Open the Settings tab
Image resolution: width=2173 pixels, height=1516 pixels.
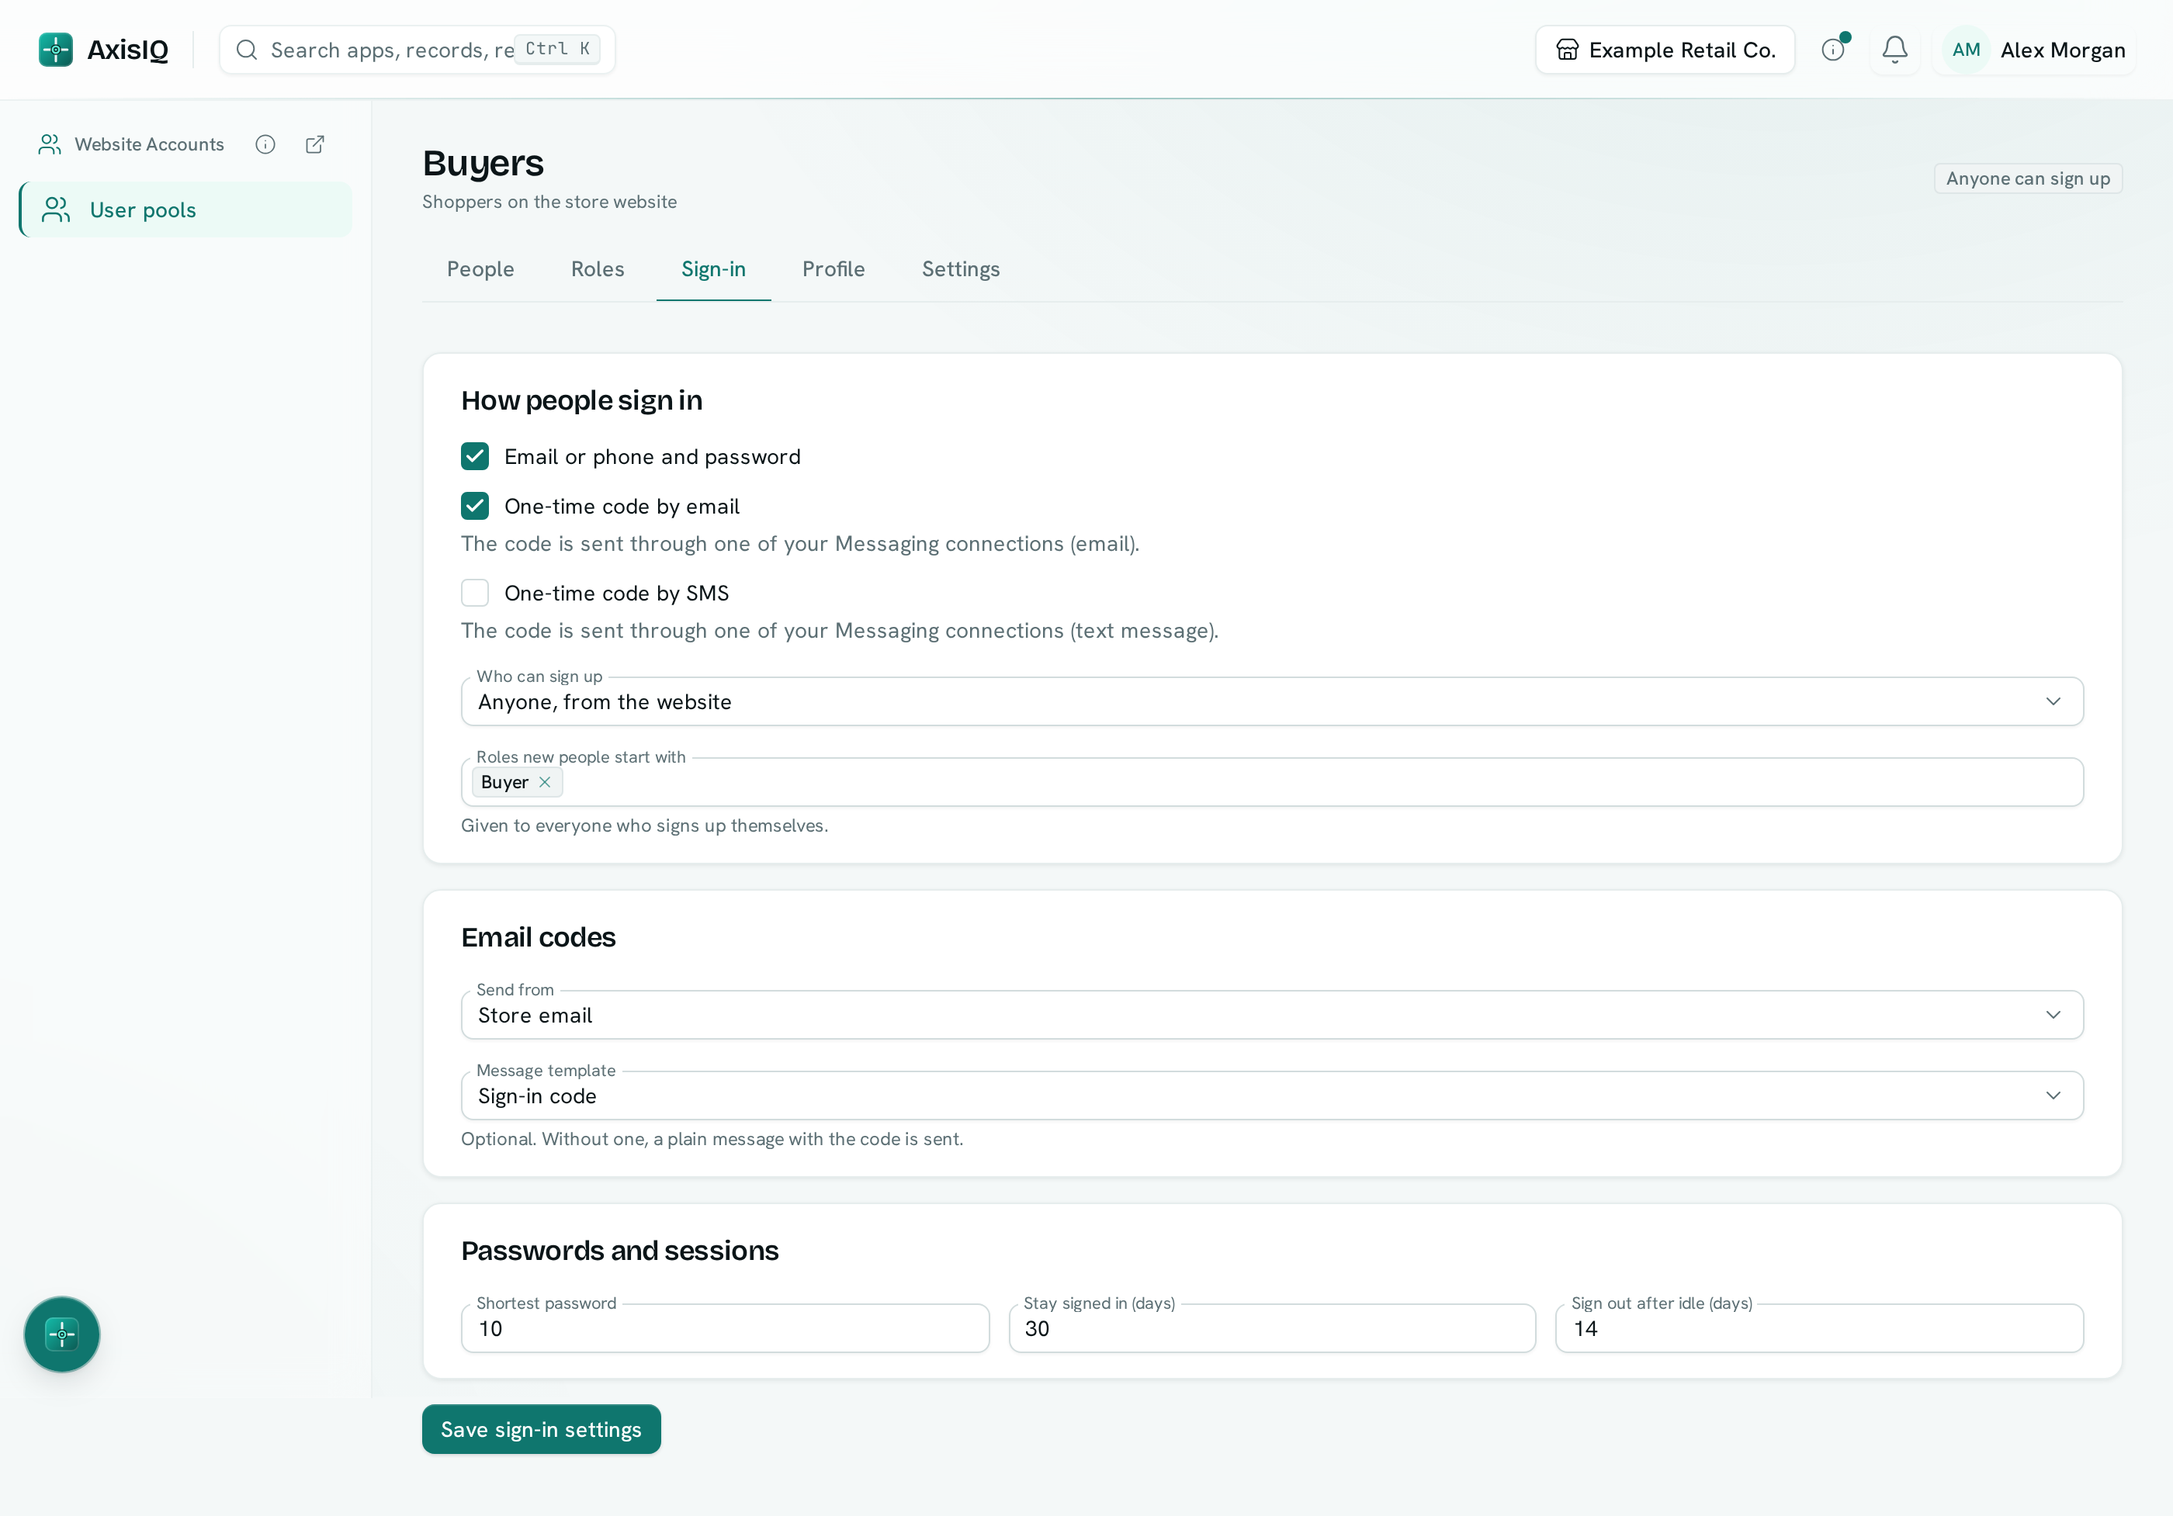(x=961, y=268)
